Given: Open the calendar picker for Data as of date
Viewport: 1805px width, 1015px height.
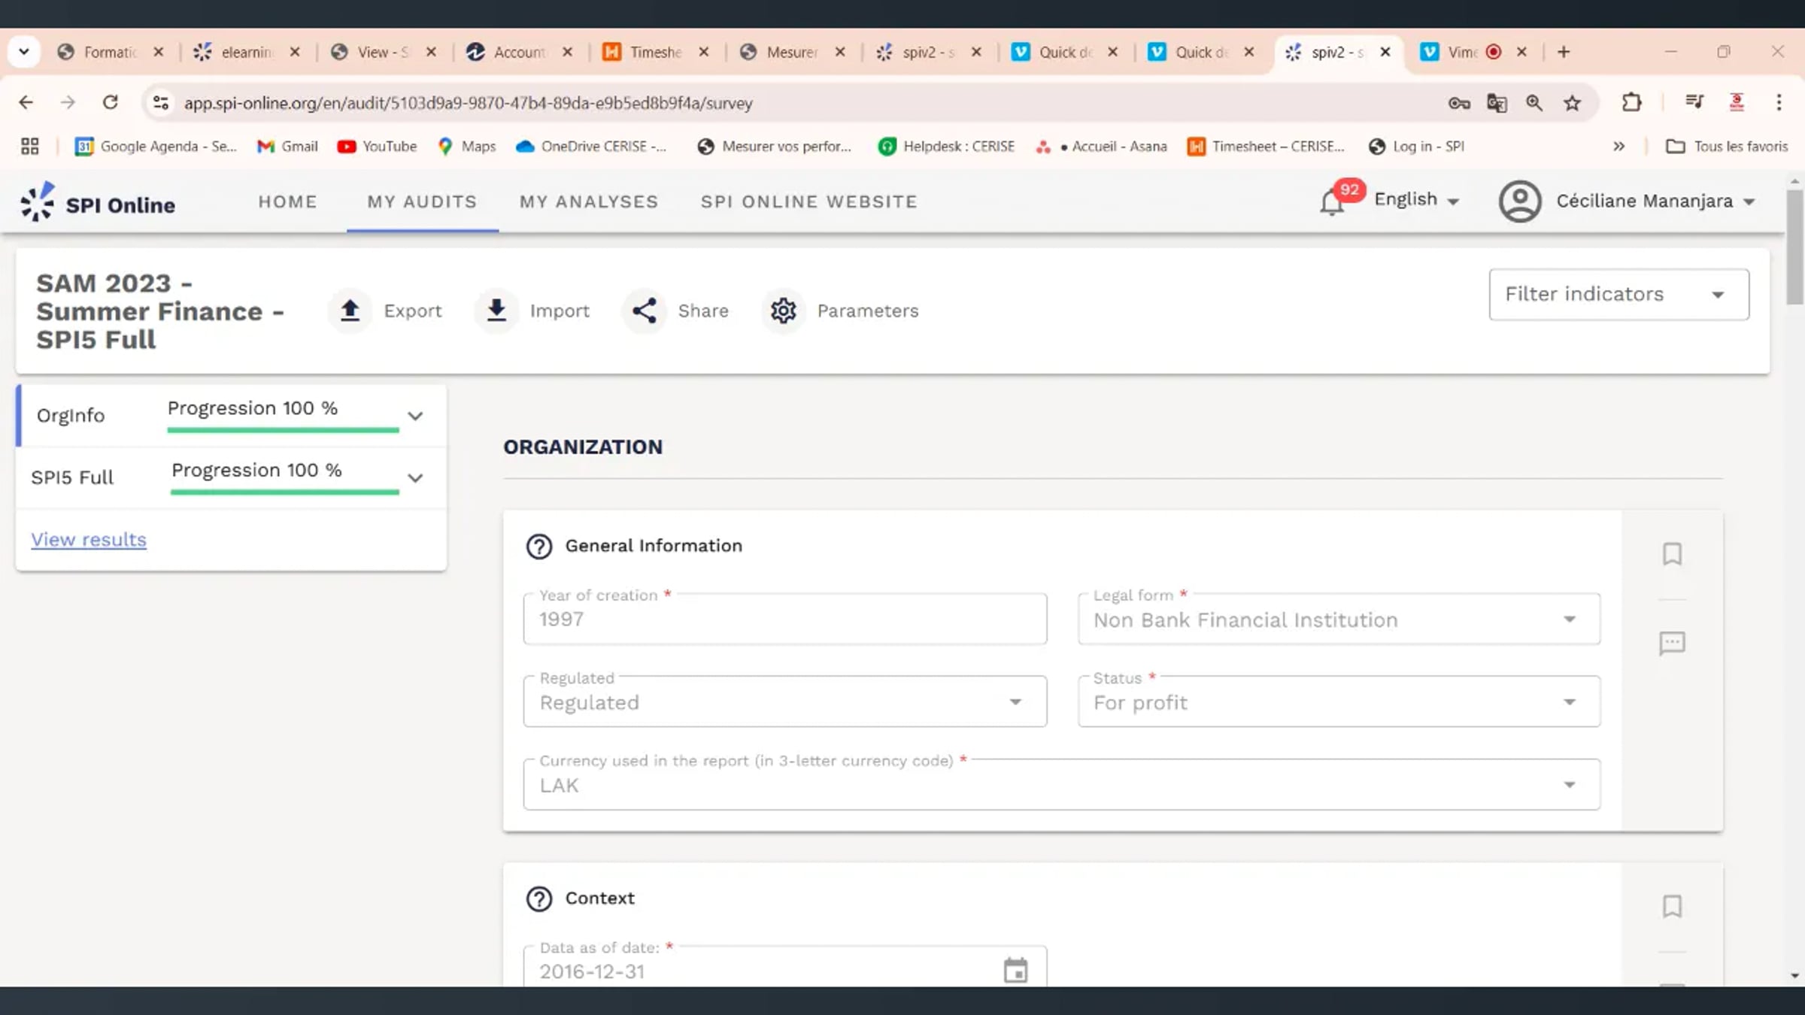Looking at the screenshot, I should (x=1017, y=971).
